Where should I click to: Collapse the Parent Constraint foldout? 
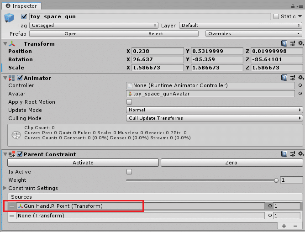click(5, 154)
